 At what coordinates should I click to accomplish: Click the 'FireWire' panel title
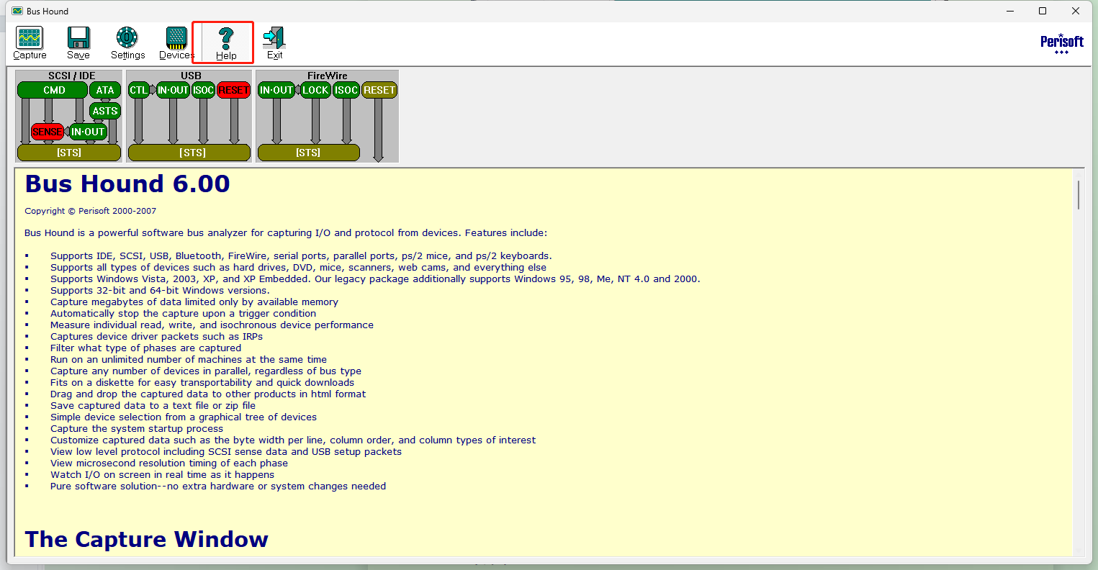[328, 76]
